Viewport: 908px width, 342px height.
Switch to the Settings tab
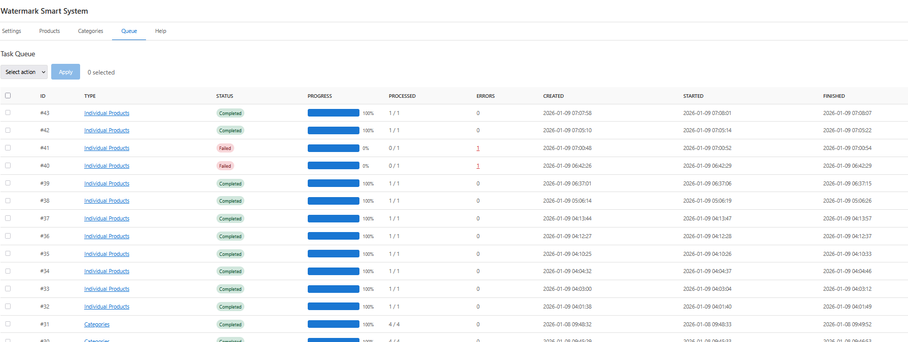coord(12,31)
